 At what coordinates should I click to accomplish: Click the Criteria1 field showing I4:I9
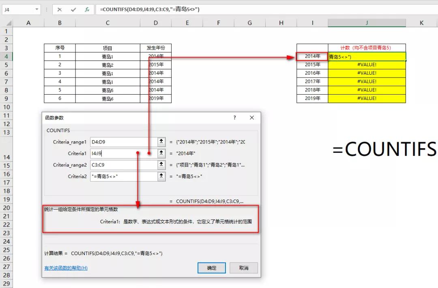[114, 154]
